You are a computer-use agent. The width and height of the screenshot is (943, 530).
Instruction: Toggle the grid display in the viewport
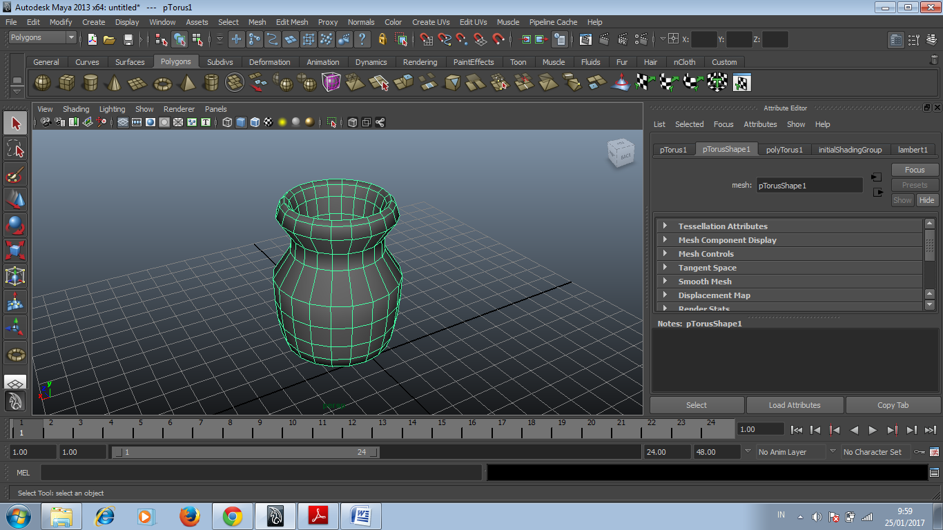[123, 122]
